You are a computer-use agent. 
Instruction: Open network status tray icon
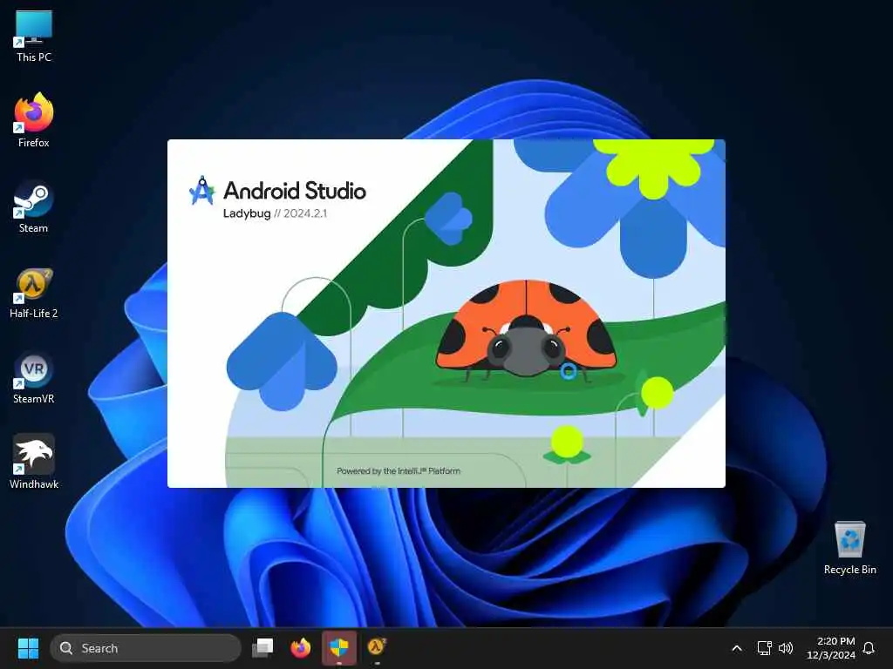tap(764, 648)
